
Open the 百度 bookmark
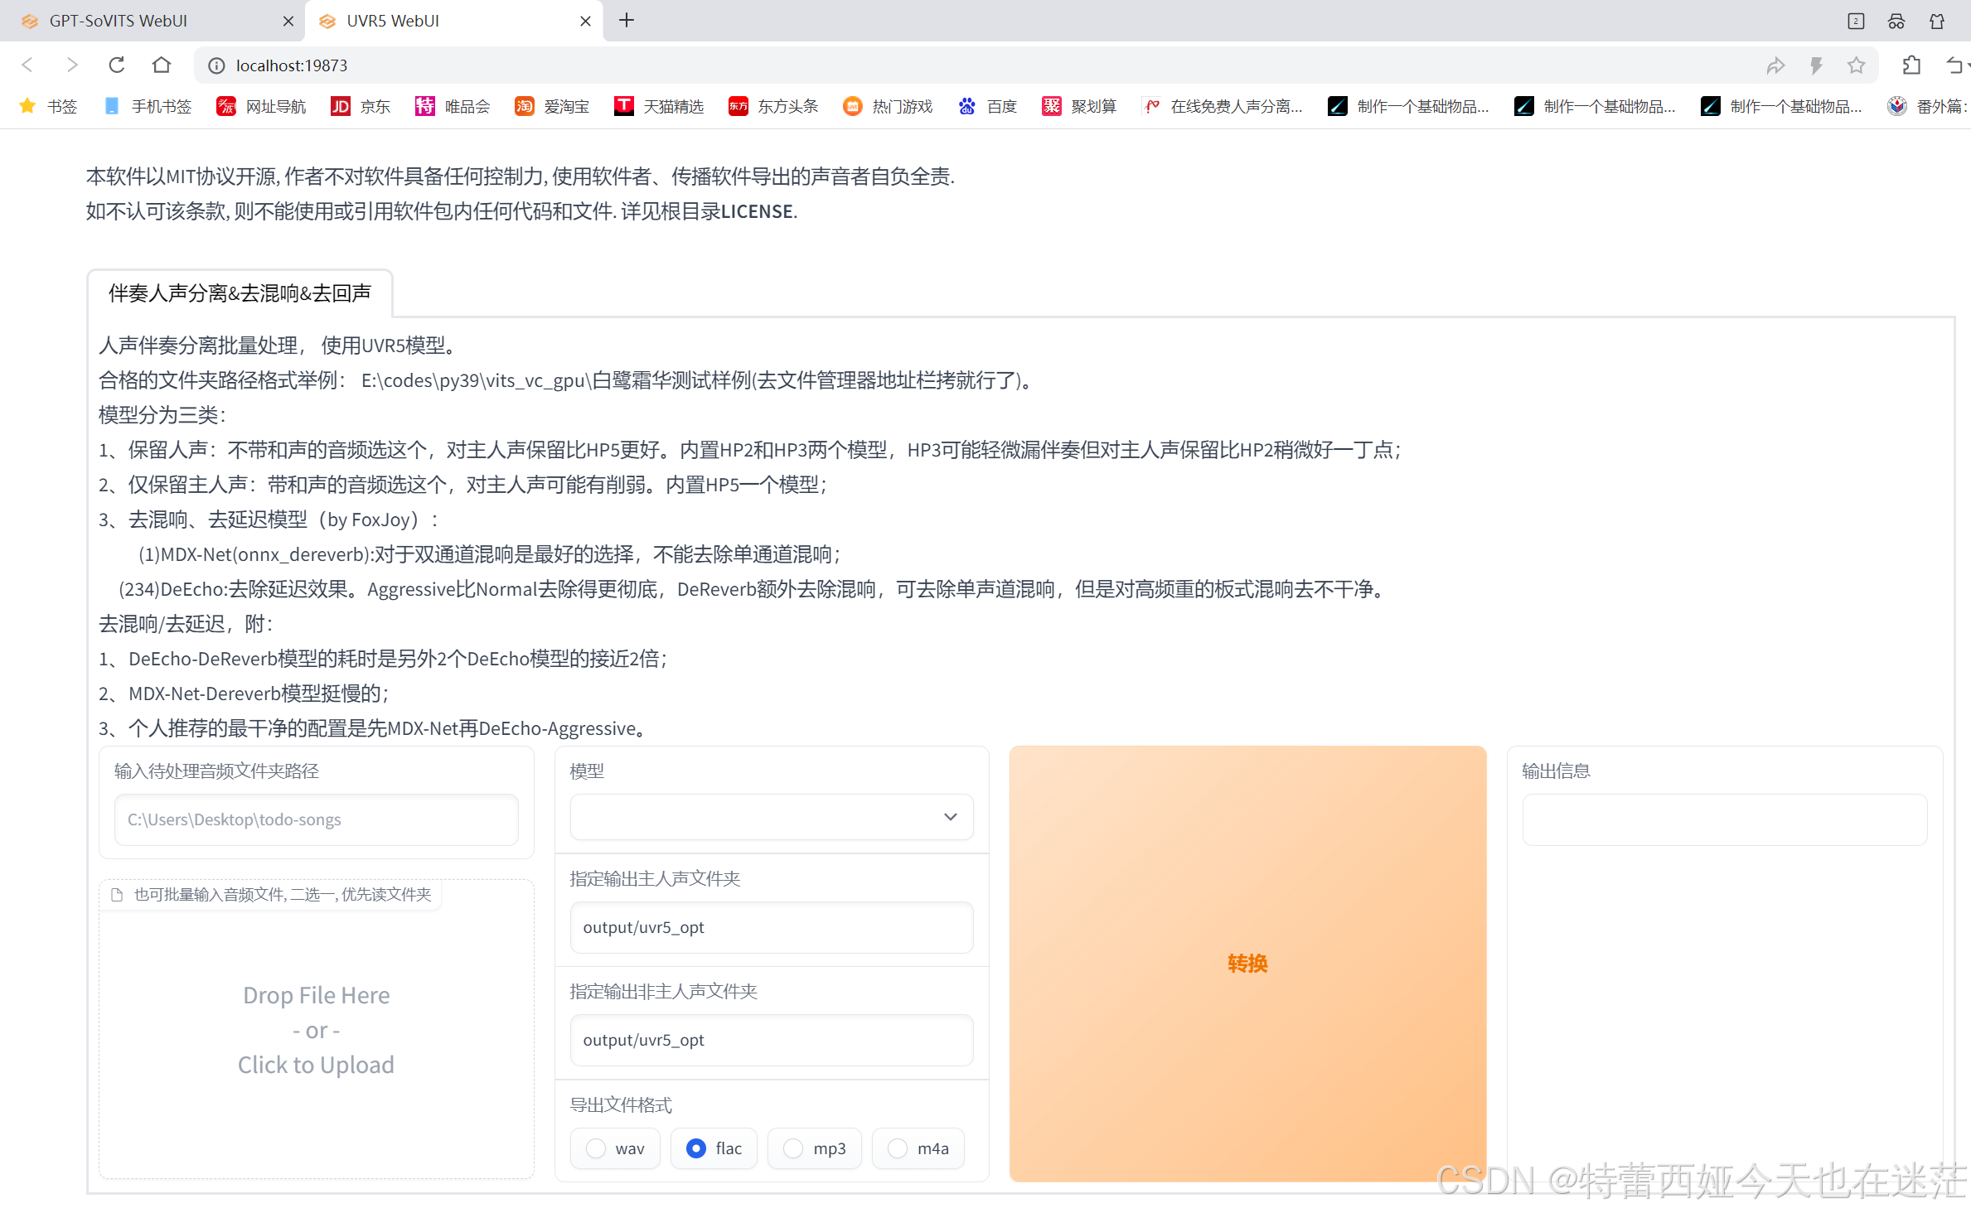pos(988,106)
